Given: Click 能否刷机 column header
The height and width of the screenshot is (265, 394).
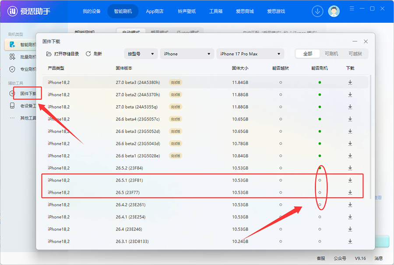Looking at the screenshot, I should pos(320,68).
